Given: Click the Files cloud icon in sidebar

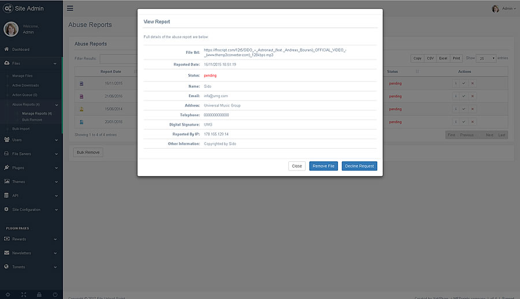Looking at the screenshot, I should pos(6,63).
